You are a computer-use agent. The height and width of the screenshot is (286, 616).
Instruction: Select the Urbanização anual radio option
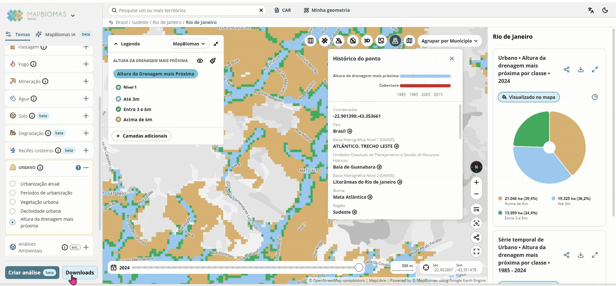(13, 184)
